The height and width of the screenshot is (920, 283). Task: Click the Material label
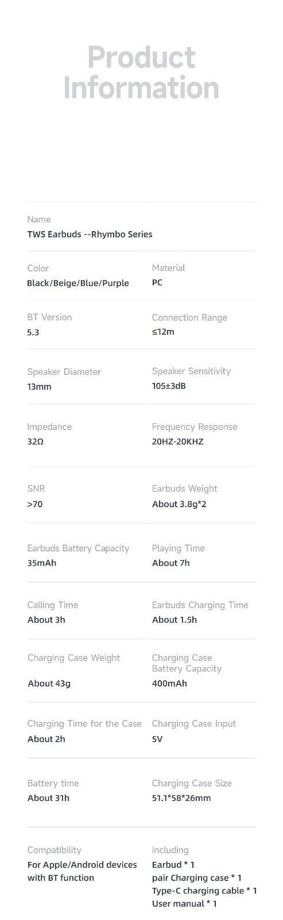(x=168, y=268)
